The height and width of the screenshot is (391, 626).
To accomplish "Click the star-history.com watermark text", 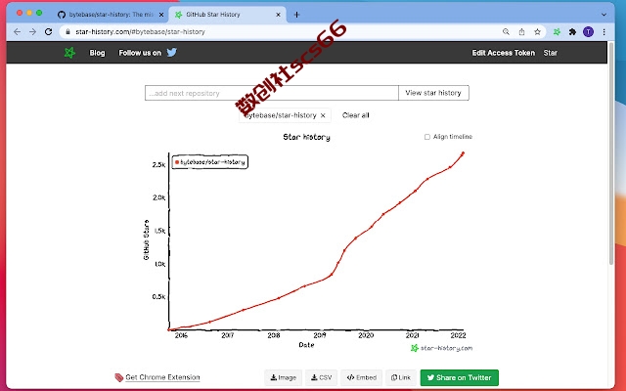I will 446,348.
